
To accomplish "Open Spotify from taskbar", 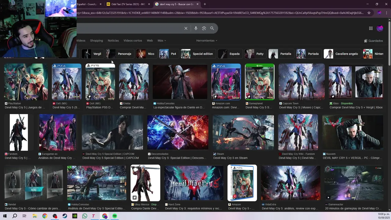I will [x=115, y=216].
